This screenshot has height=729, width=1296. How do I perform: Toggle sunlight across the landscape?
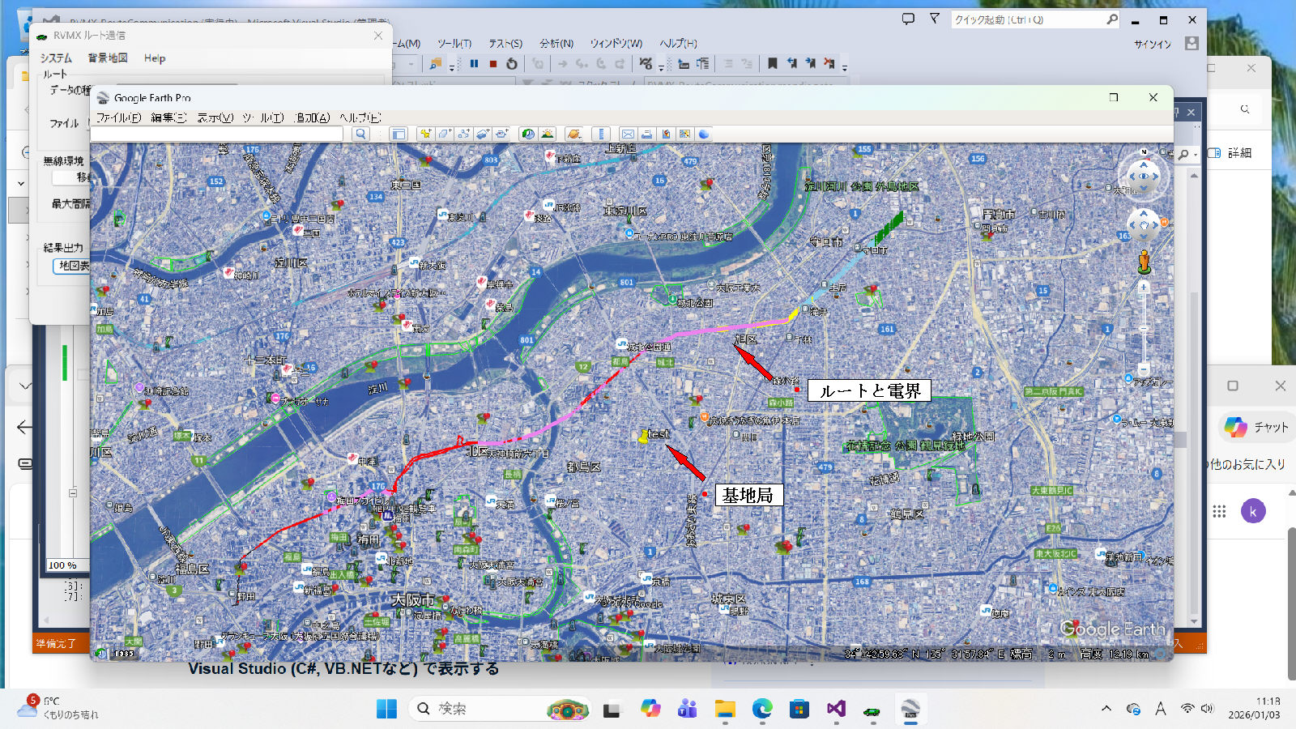point(548,134)
